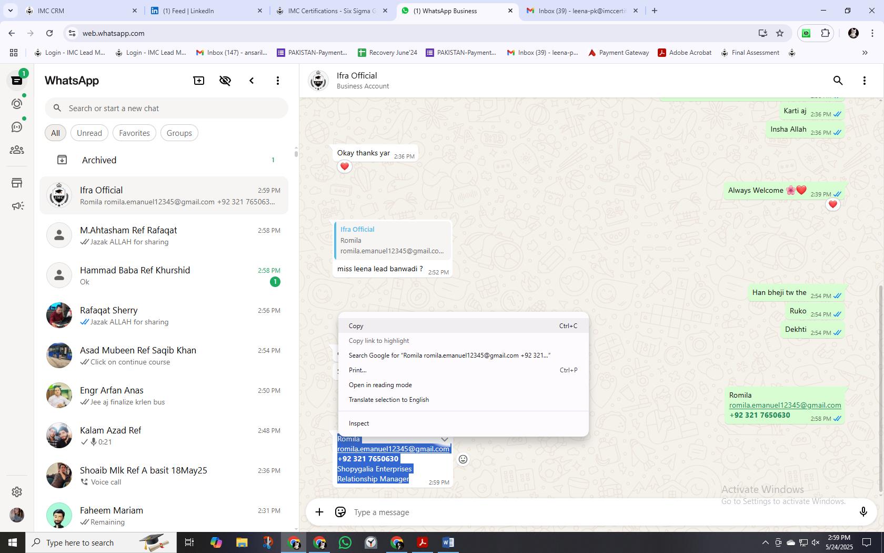Image resolution: width=884 pixels, height=553 pixels.
Task: Open Asad Mubeen Ref Saqib Khan chat
Action: point(164,355)
